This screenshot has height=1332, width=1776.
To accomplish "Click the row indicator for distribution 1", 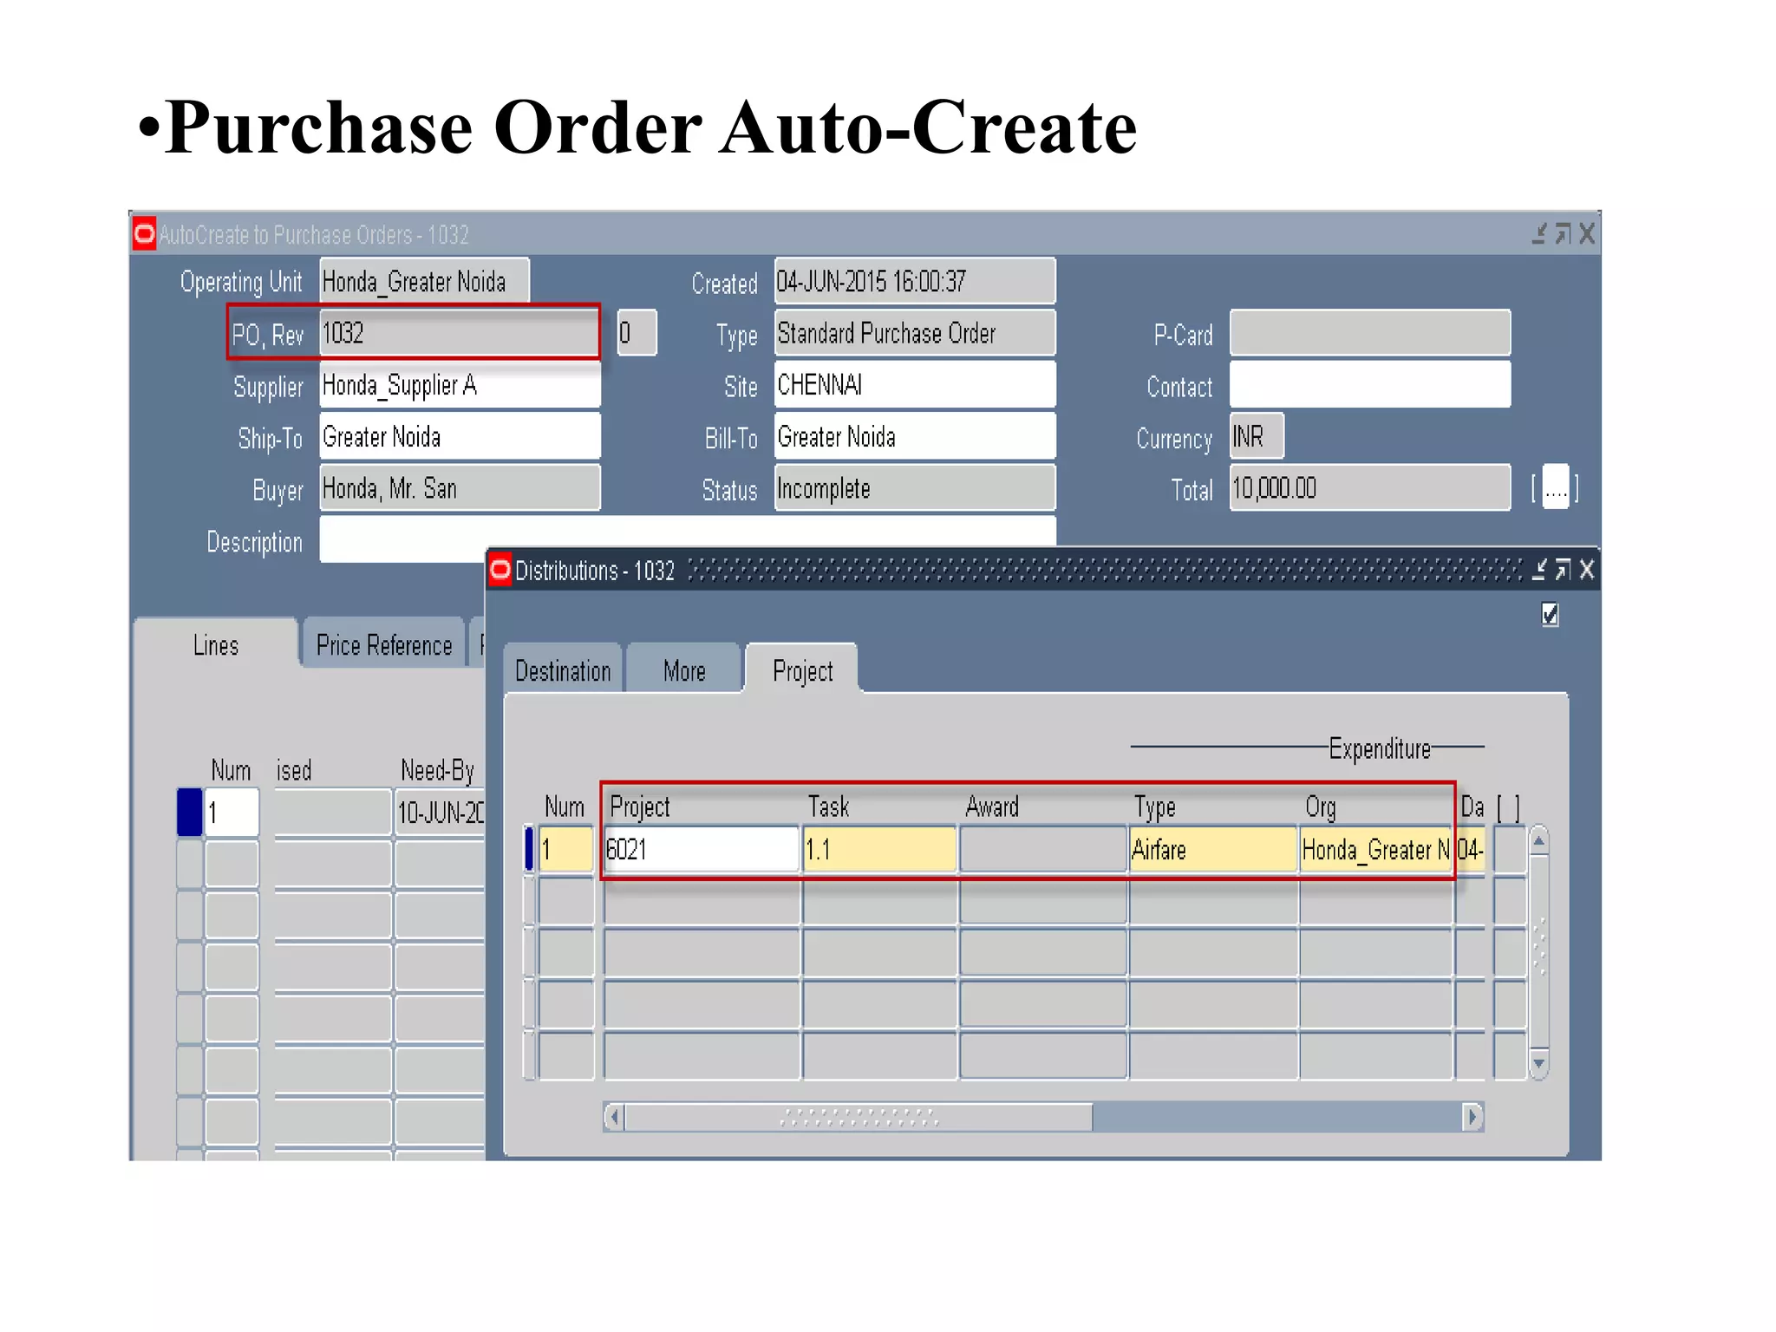I will (529, 849).
